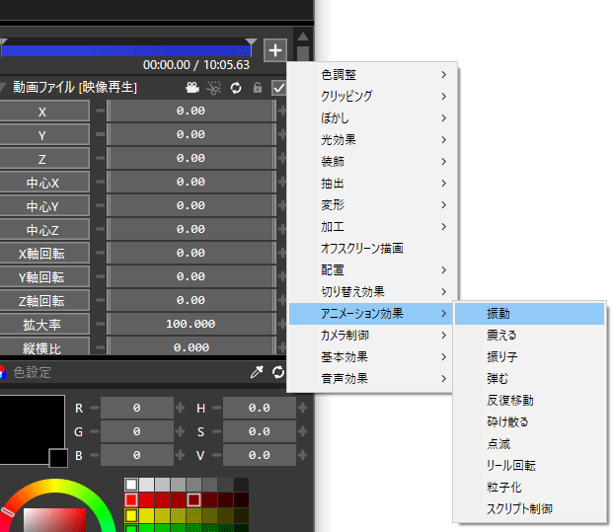The width and height of the screenshot is (612, 532).
Task: Choose 弾む from the animation submenu
Action: 530,379
